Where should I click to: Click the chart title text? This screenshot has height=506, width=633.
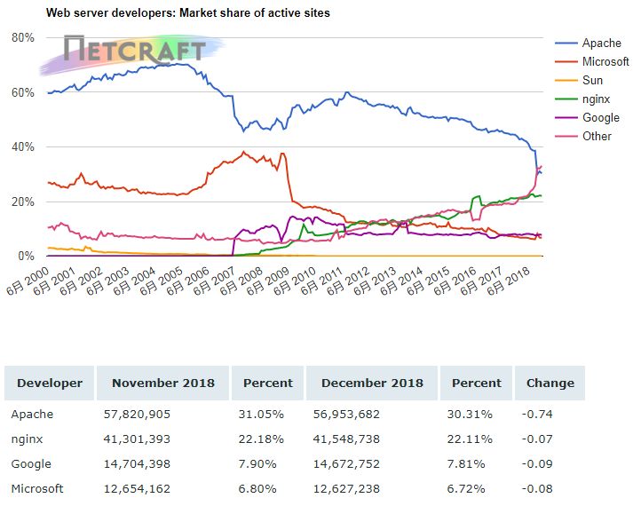coord(174,13)
